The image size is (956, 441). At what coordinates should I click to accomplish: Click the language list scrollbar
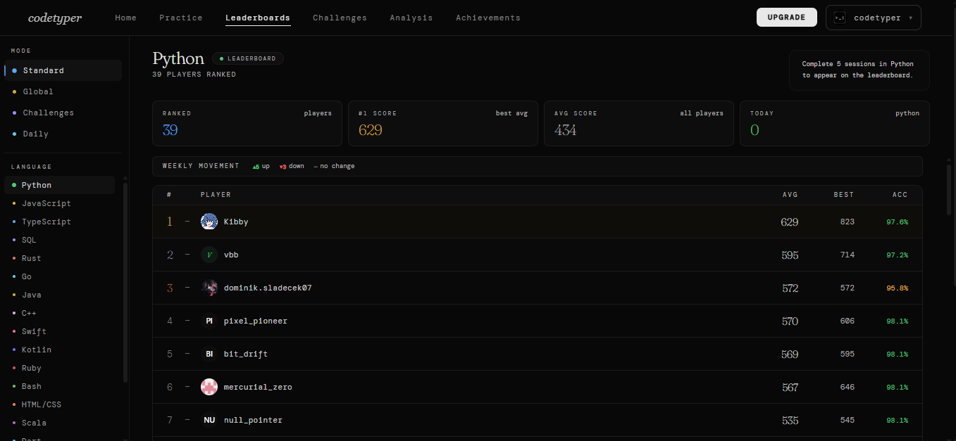[125, 281]
